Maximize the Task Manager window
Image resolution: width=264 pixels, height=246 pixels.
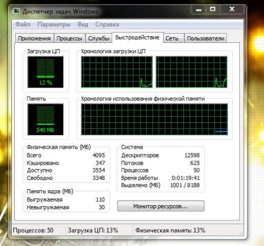pyautogui.click(x=213, y=9)
